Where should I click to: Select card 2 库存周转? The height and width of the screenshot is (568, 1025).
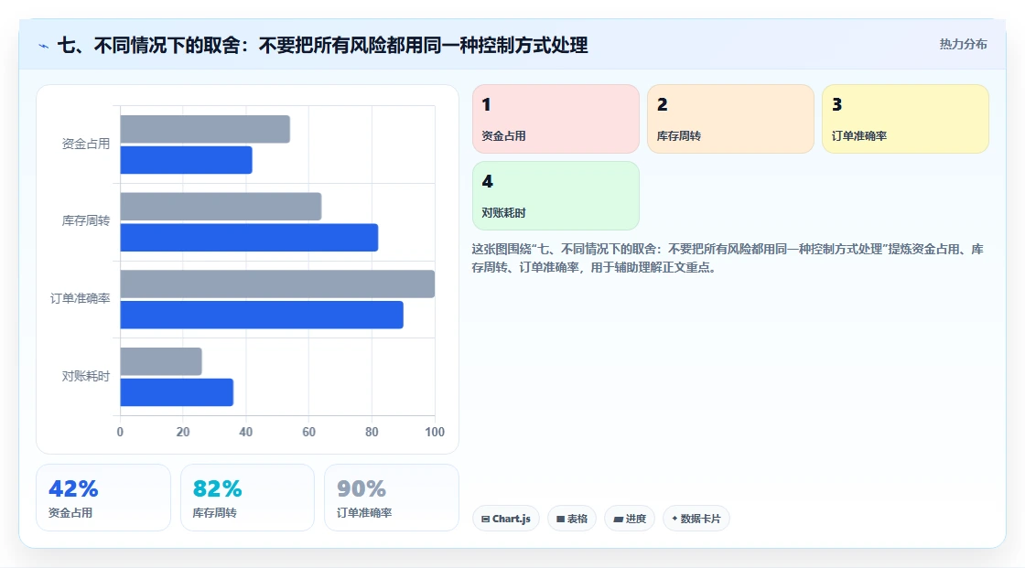pyautogui.click(x=730, y=119)
